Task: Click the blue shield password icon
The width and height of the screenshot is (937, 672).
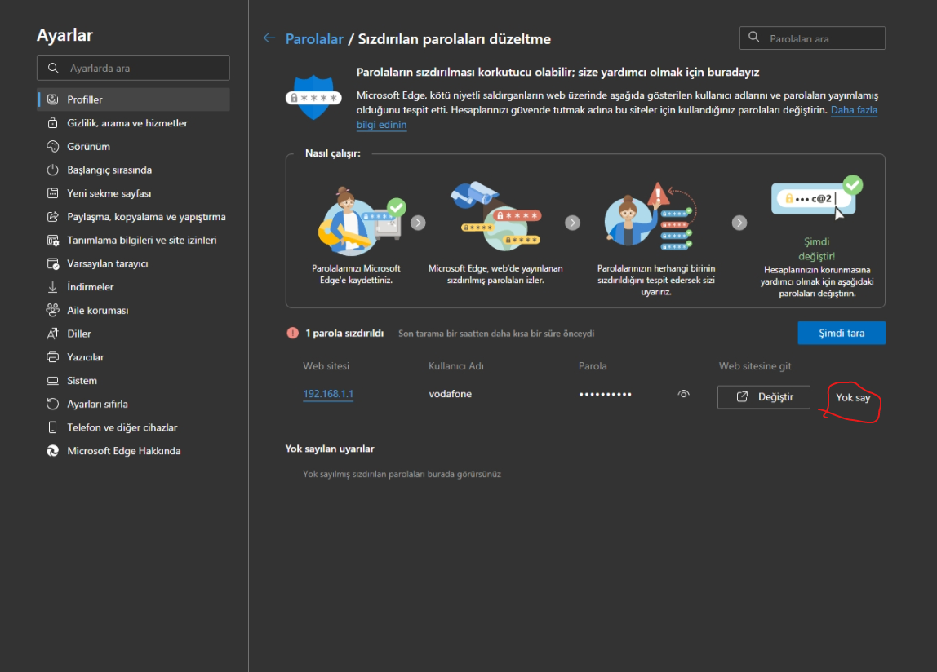Action: click(x=313, y=97)
